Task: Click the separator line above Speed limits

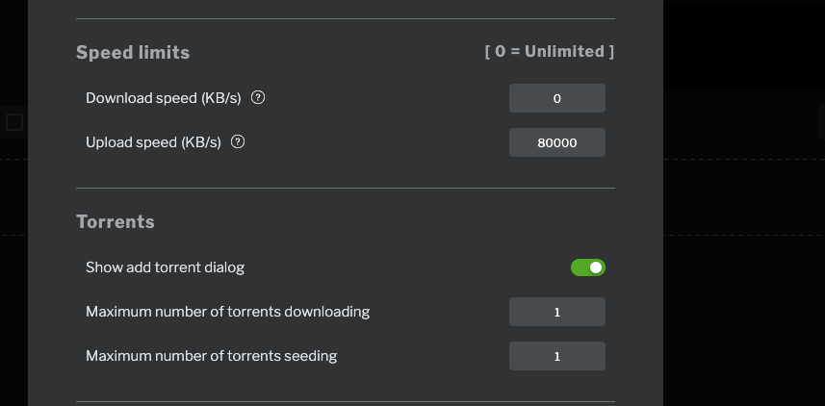Action: coord(346,19)
